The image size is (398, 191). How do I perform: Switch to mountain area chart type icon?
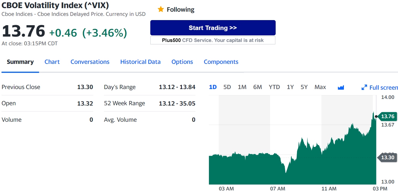coord(341,87)
